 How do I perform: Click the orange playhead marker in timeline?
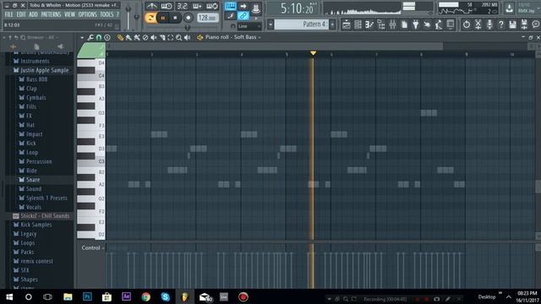click(x=313, y=53)
